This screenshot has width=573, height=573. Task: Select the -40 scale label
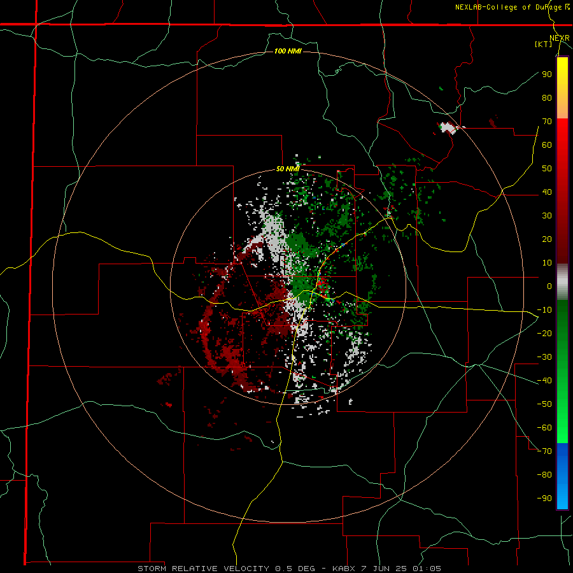(x=544, y=381)
